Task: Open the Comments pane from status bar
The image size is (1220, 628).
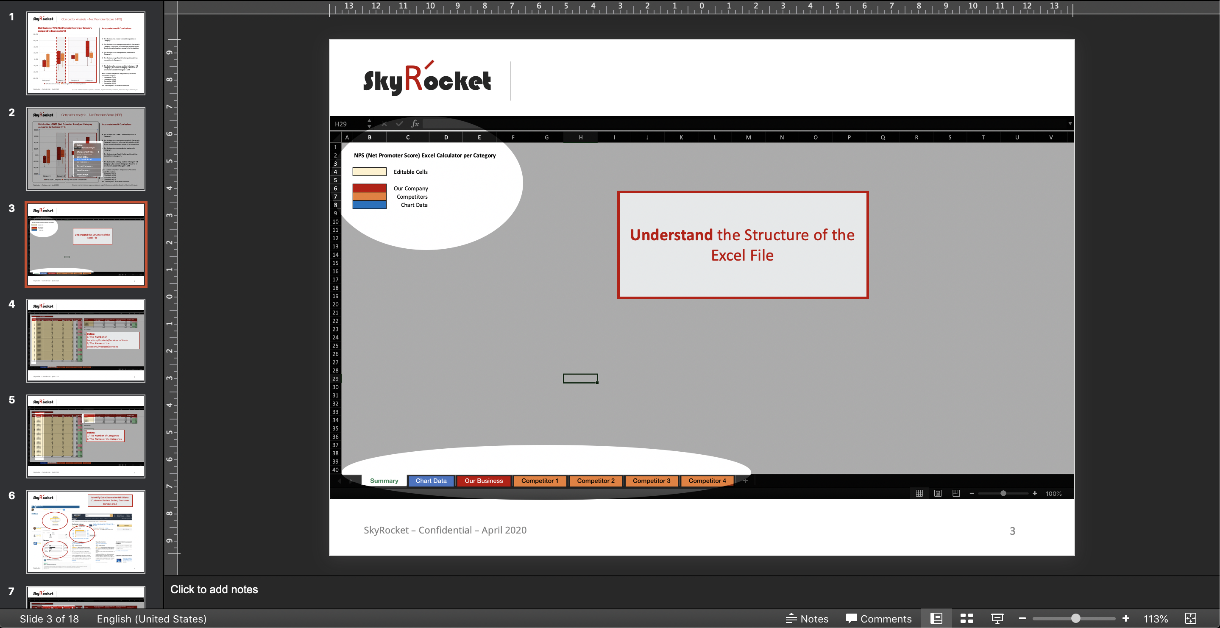Action: coord(878,619)
